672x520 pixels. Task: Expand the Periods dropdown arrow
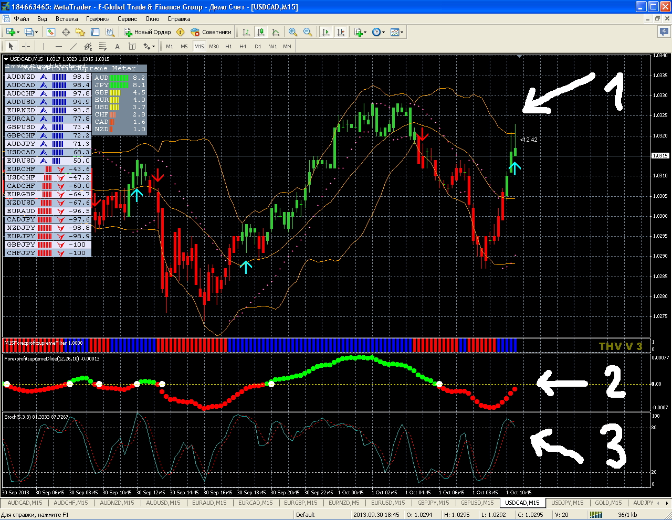click(x=383, y=32)
